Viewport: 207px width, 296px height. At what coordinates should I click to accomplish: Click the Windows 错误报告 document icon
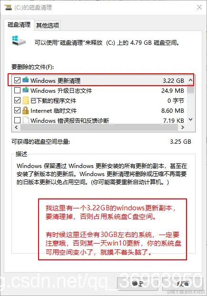click(26, 120)
